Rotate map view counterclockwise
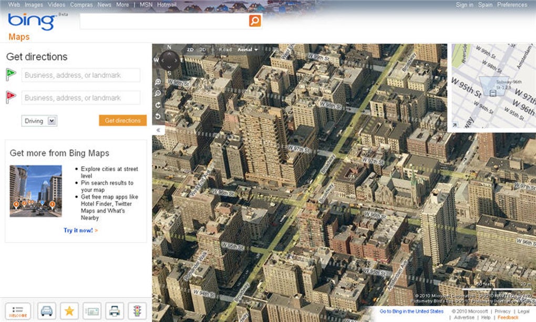The image size is (536, 322). click(158, 116)
